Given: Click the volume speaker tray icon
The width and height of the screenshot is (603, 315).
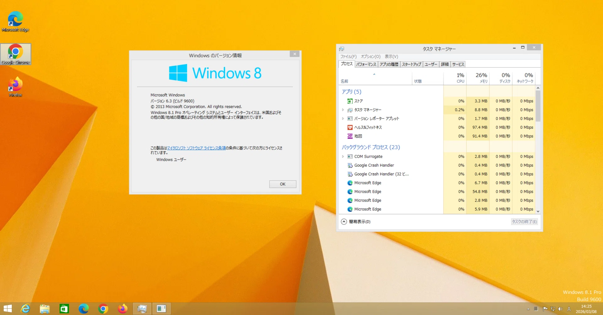Looking at the screenshot, I should click(x=560, y=309).
